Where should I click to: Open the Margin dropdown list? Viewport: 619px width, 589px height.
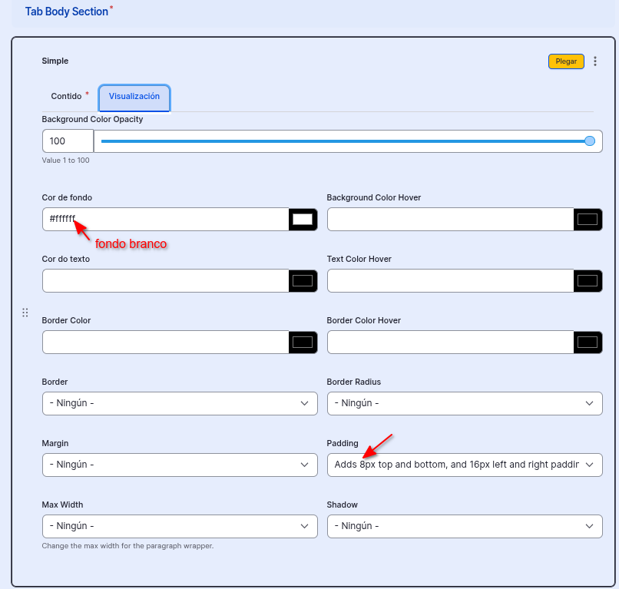[180, 465]
